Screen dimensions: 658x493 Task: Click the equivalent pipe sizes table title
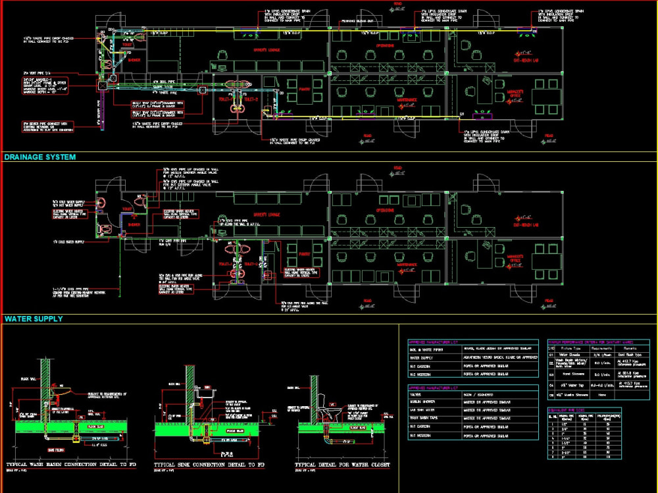point(567,410)
